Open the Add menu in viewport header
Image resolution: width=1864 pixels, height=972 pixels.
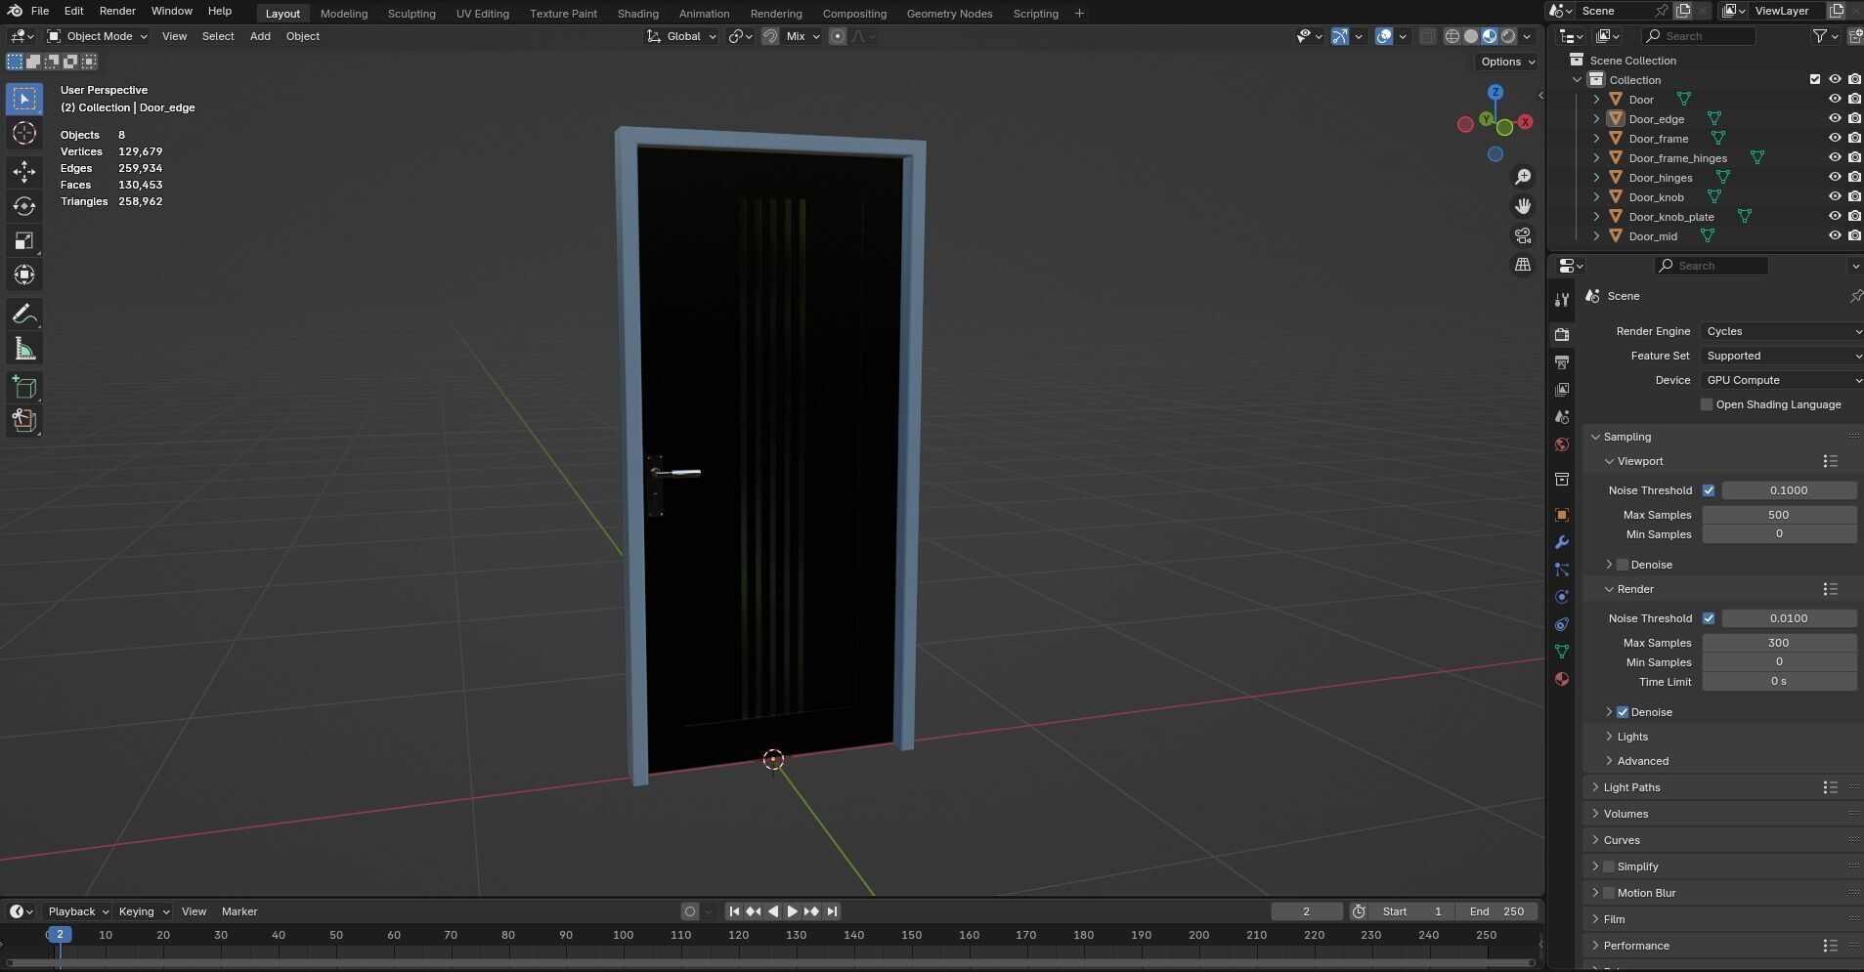[x=260, y=36]
